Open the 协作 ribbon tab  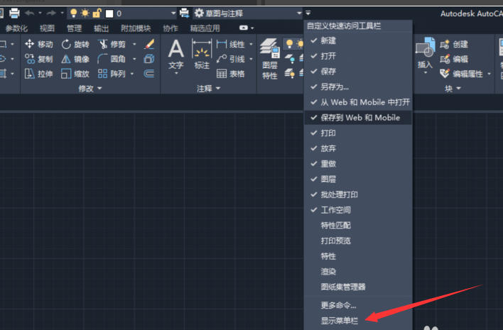point(171,28)
